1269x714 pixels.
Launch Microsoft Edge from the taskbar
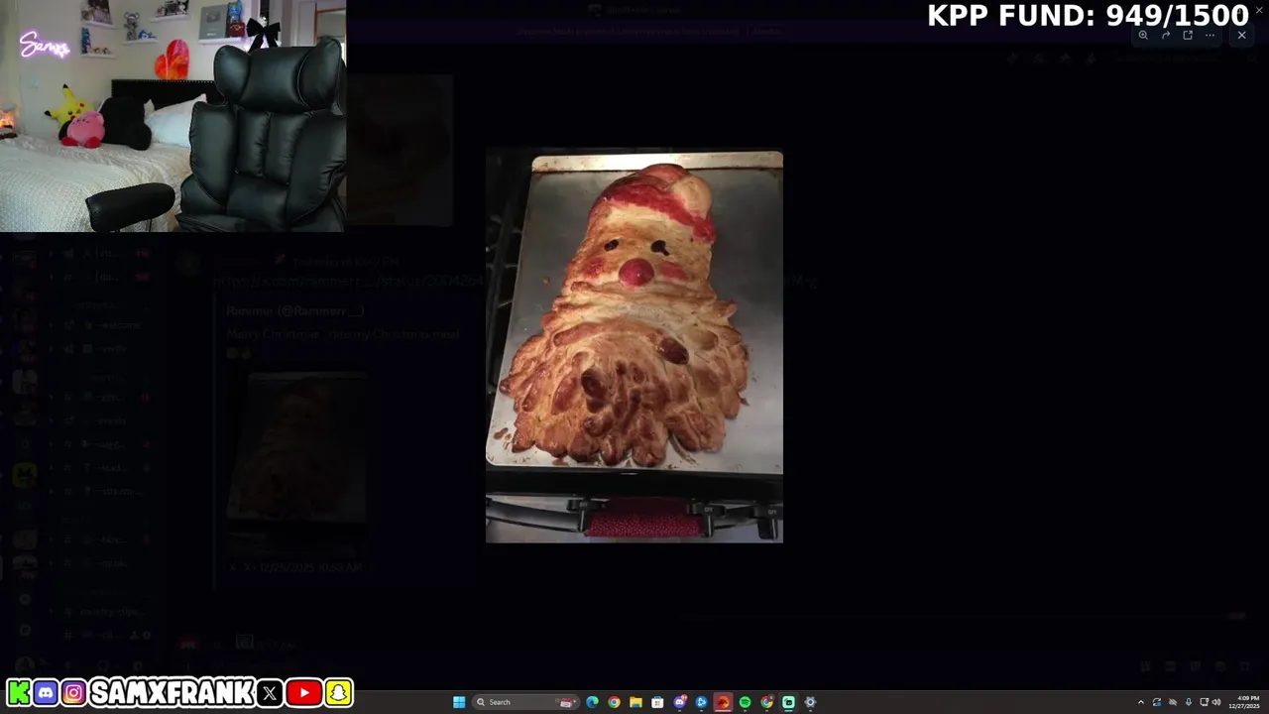[592, 702]
